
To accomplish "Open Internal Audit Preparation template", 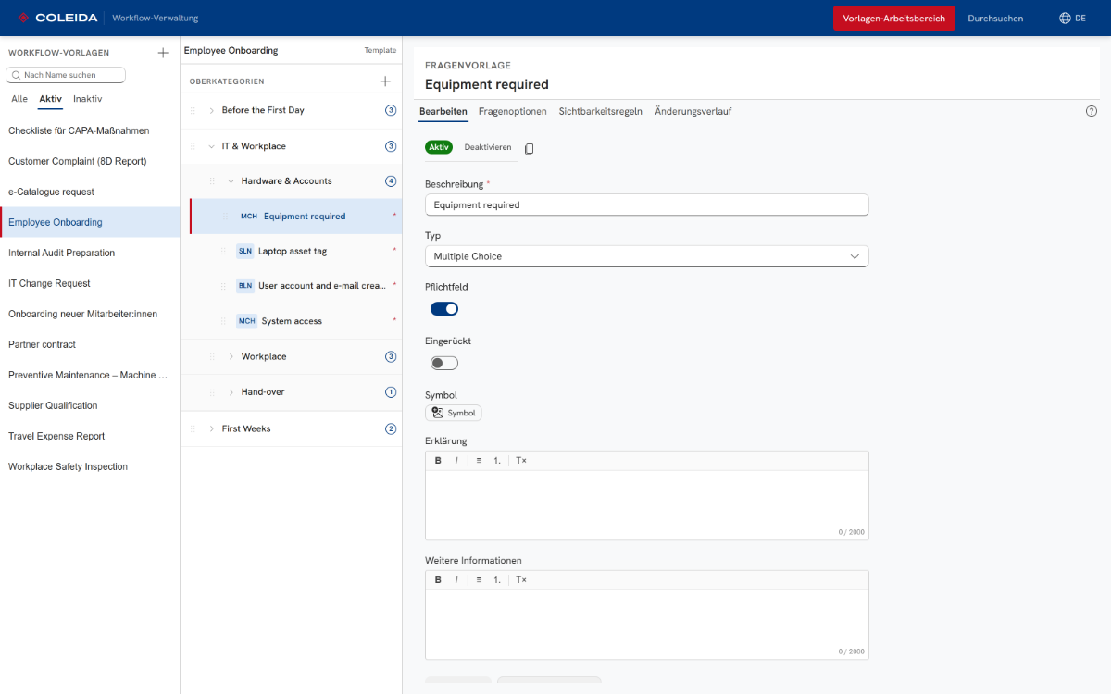I will pyautogui.click(x=90, y=253).
